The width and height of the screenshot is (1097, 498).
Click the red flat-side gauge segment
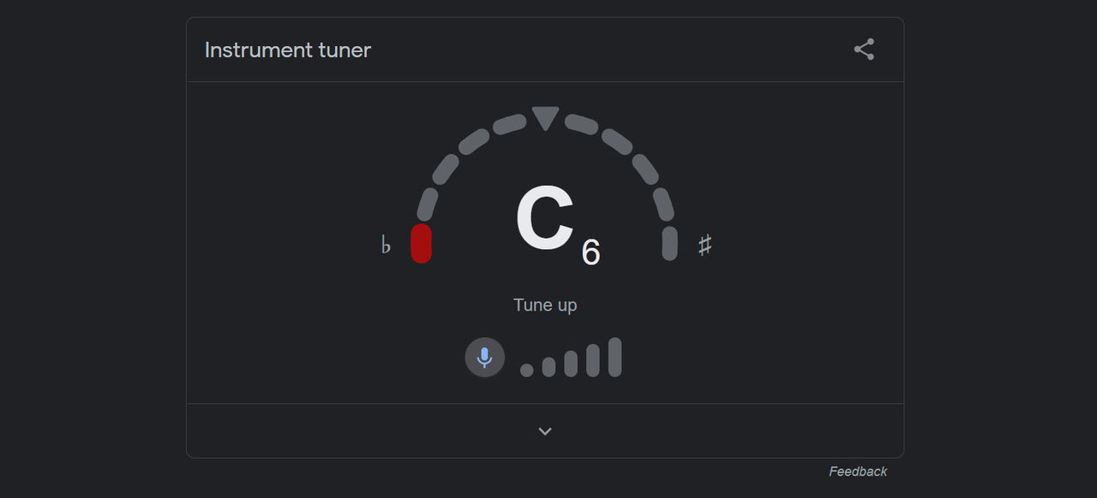[421, 243]
